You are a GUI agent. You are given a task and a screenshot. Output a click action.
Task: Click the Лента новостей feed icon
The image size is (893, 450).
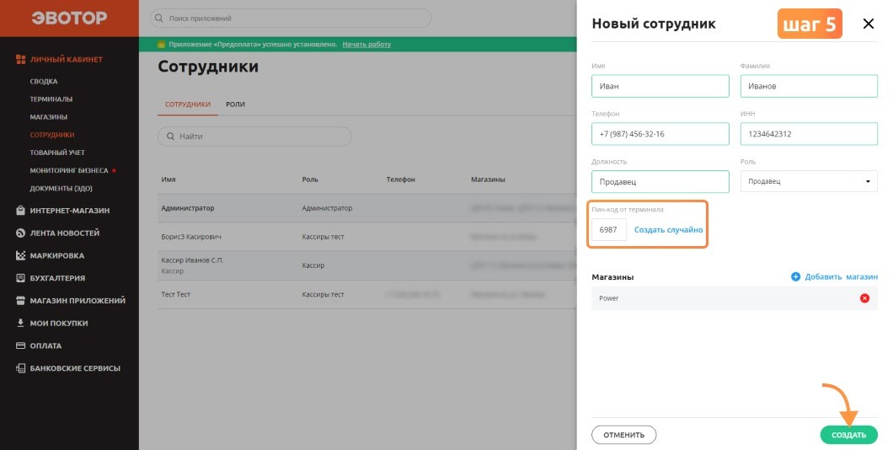point(20,233)
